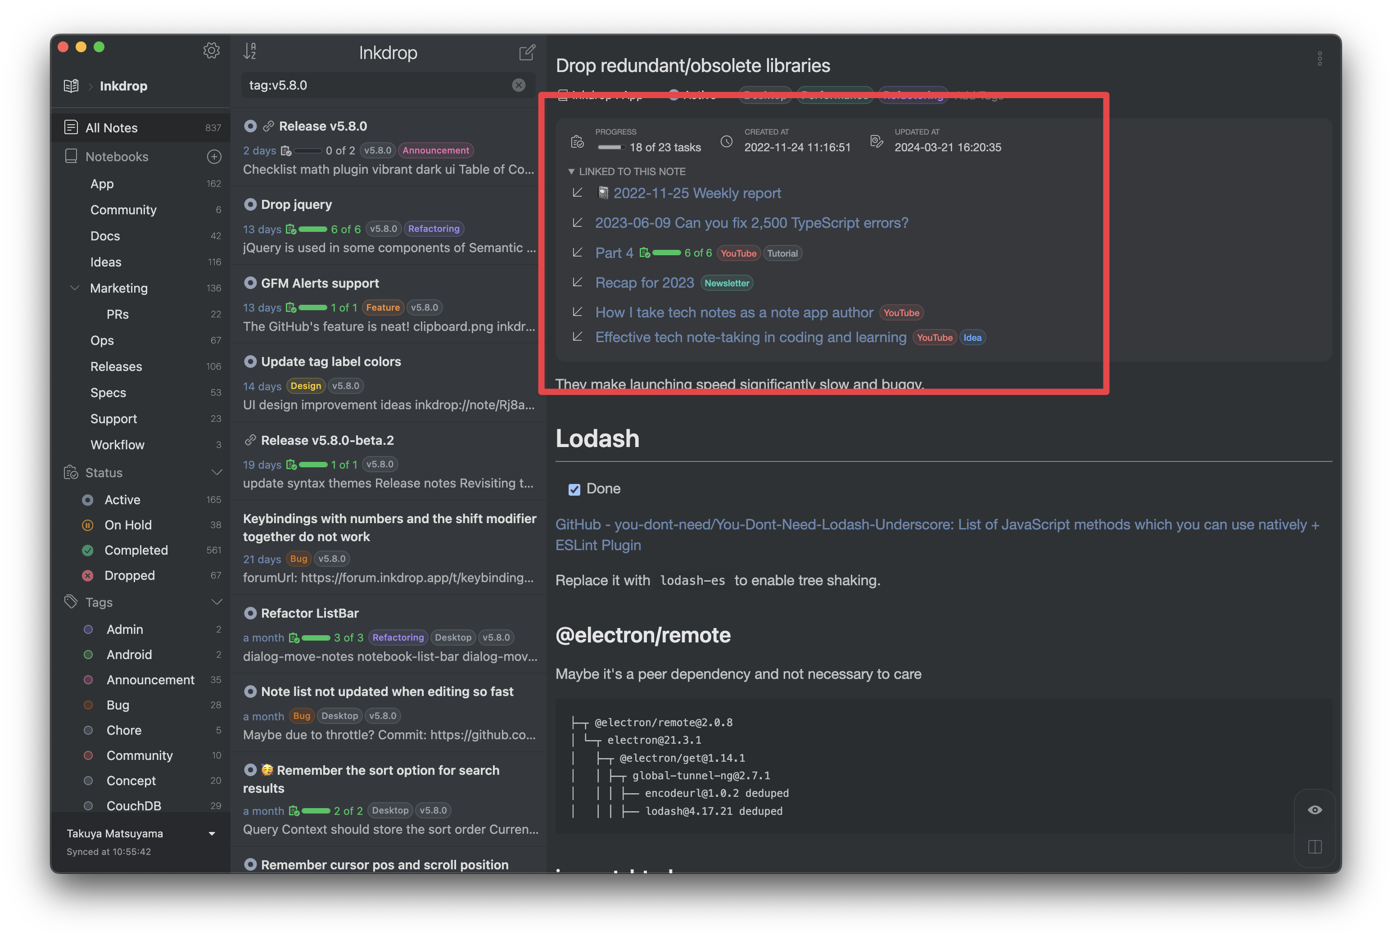Open the note's three-dot more menu
Screen dimensions: 1392x940
click(1320, 59)
